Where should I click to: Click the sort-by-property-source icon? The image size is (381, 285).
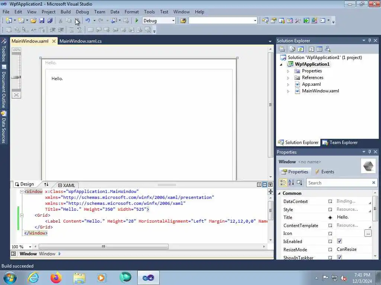click(x=300, y=183)
